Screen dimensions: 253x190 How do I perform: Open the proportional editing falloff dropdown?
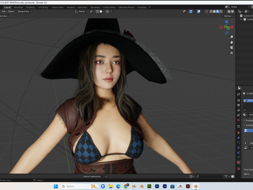[x=112, y=12]
